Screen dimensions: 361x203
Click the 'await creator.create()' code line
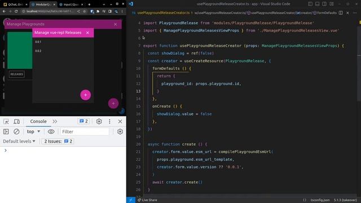[177, 182]
